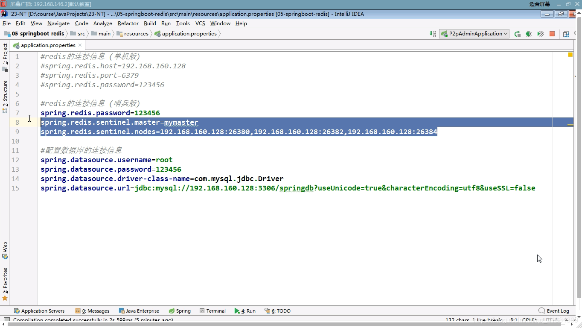Open the Navigate menu
The image size is (582, 328).
point(58,23)
